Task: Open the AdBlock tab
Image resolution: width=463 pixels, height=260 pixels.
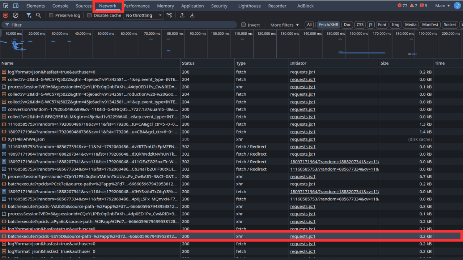Action: [306, 6]
